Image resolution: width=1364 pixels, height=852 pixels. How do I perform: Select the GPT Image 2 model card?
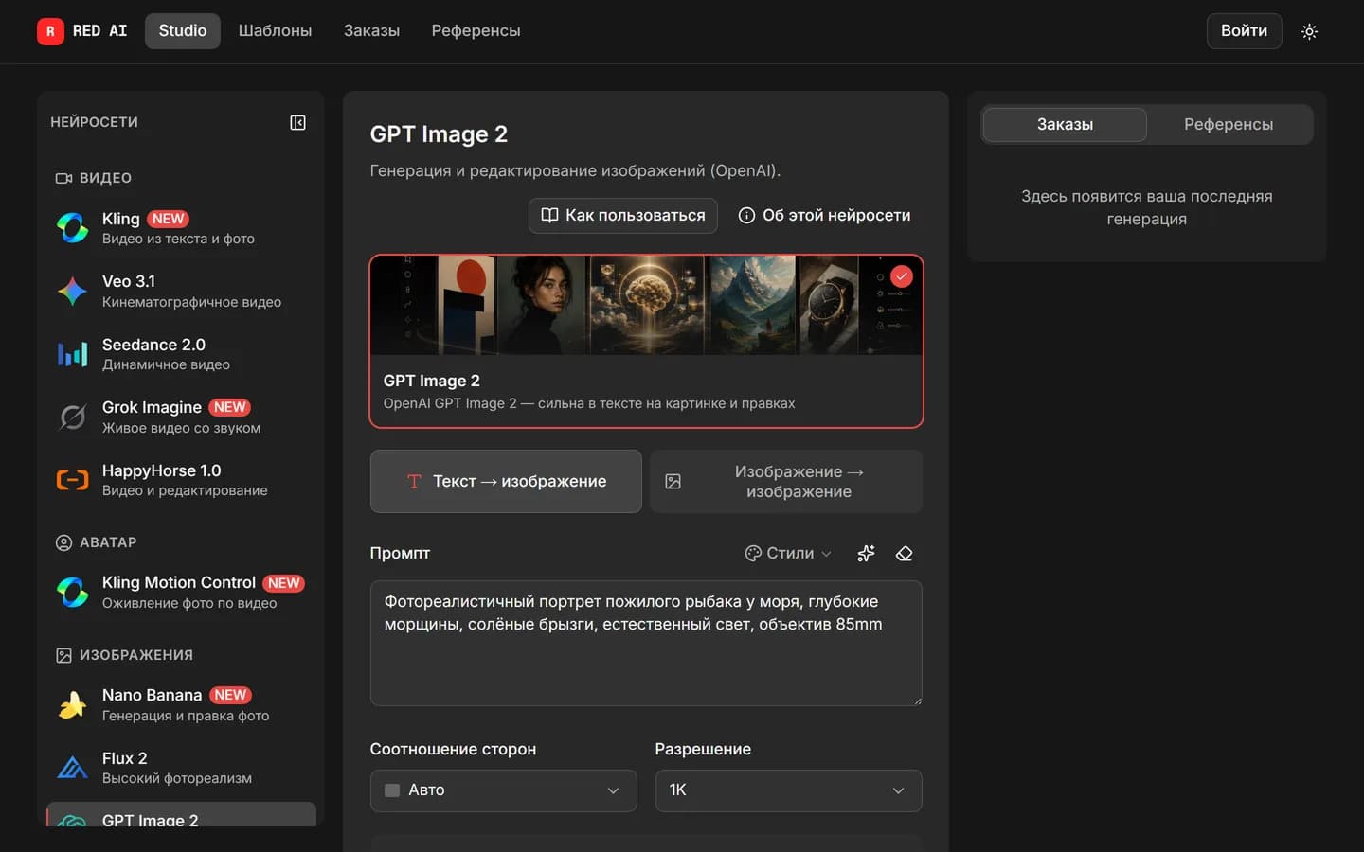646,341
